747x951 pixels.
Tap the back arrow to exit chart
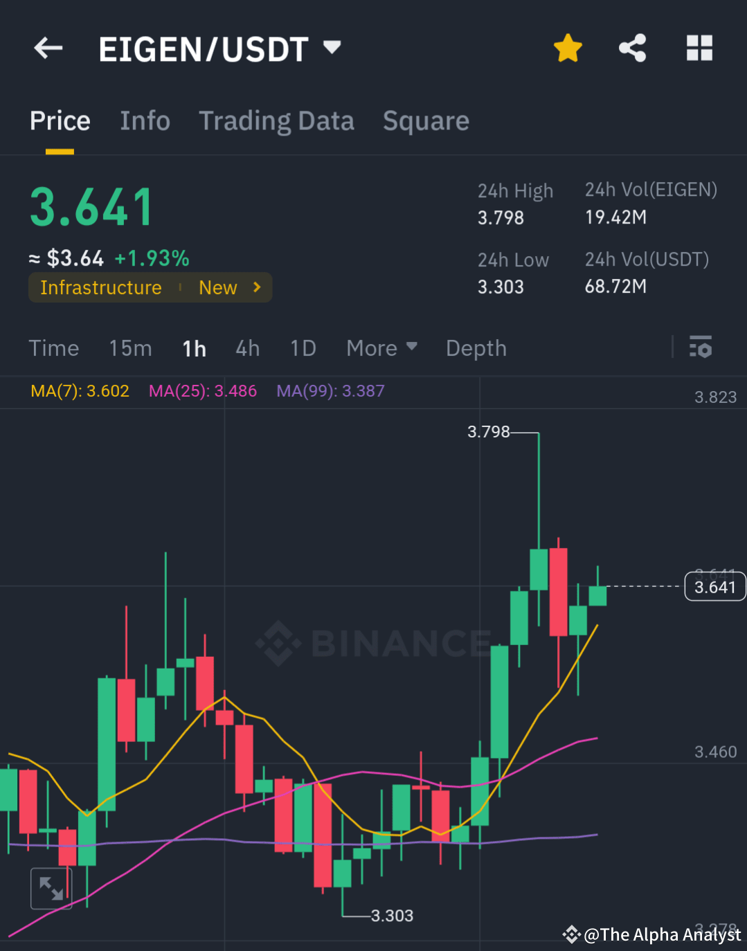click(46, 48)
